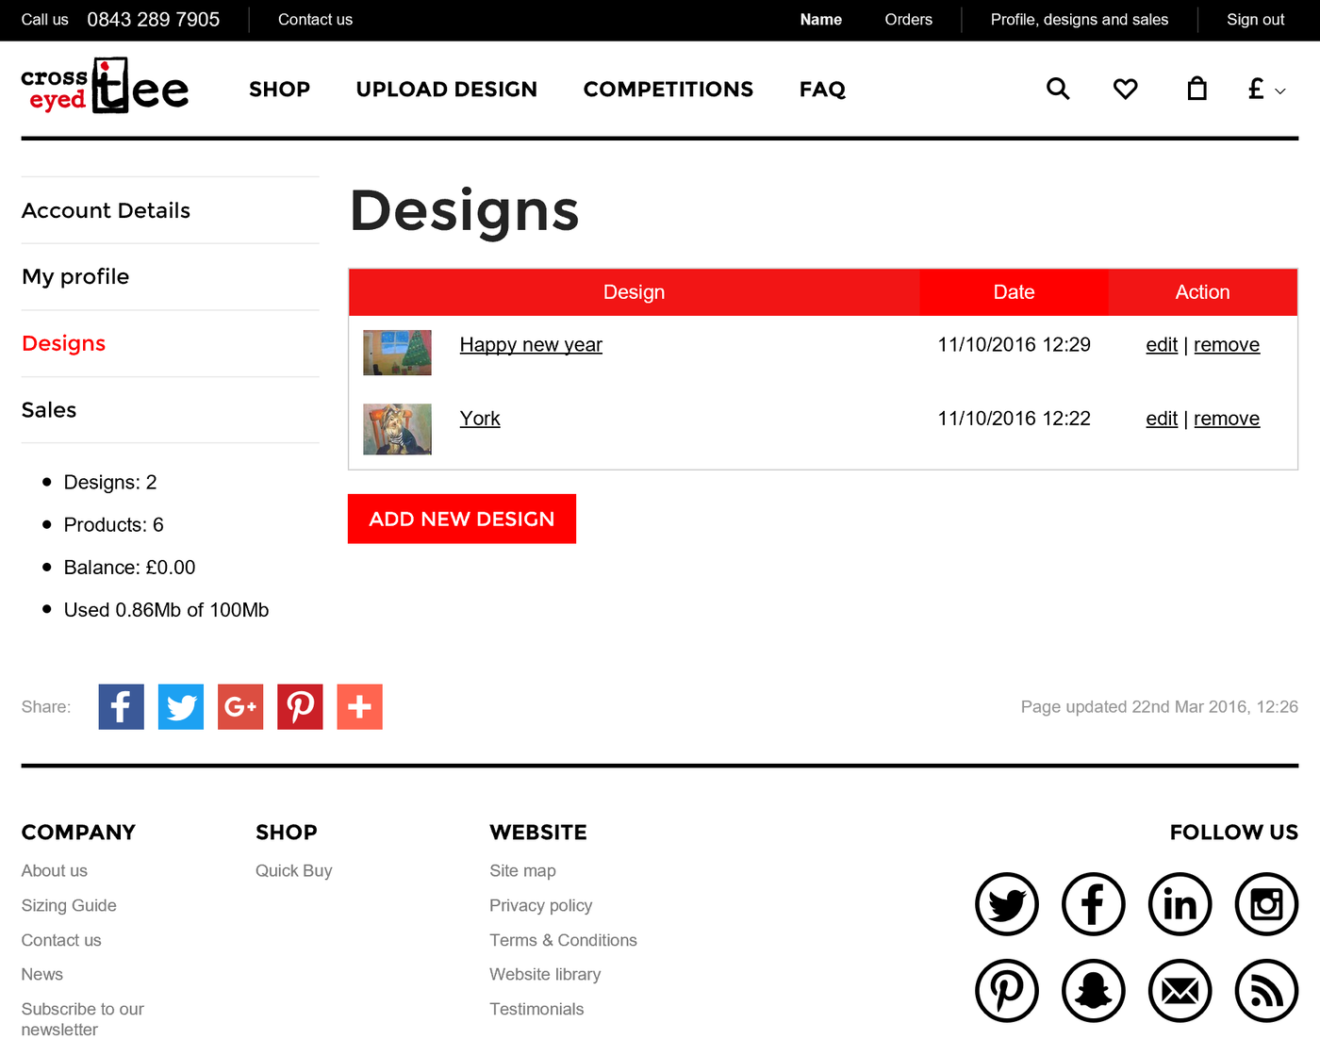The height and width of the screenshot is (1056, 1320).
Task: Open Snapchat icon in Follow Us
Action: 1093,991
